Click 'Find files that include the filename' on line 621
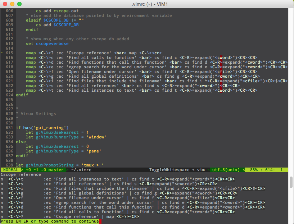Viewport: 294px width, 224px height. (x=114, y=81)
